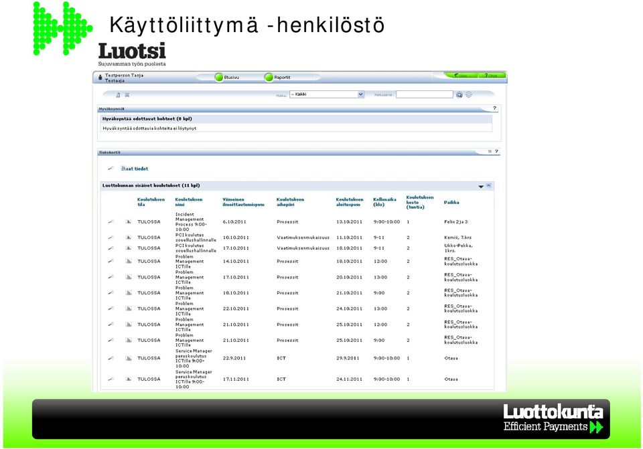Image resolution: width=643 pixels, height=449 pixels.
Task: Click edit icon for PCI koulutus 10.10.2011 row
Action: (x=111, y=237)
